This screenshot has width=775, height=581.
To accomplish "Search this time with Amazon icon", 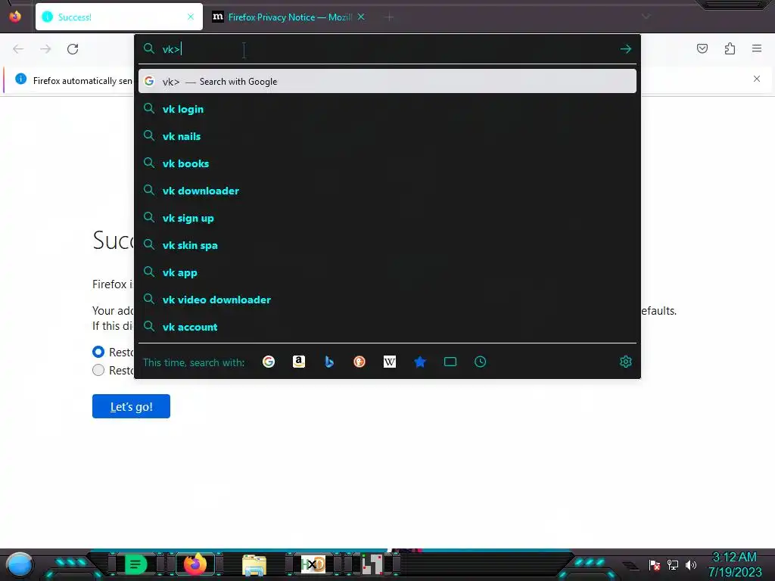I will [298, 362].
